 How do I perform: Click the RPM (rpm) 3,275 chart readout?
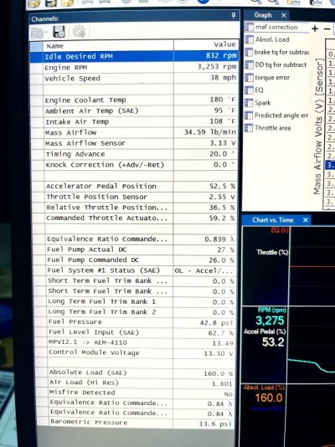point(271,317)
